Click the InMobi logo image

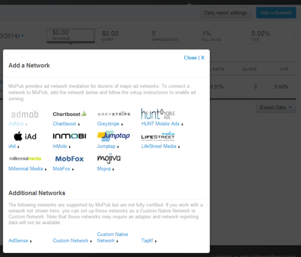click(x=69, y=136)
